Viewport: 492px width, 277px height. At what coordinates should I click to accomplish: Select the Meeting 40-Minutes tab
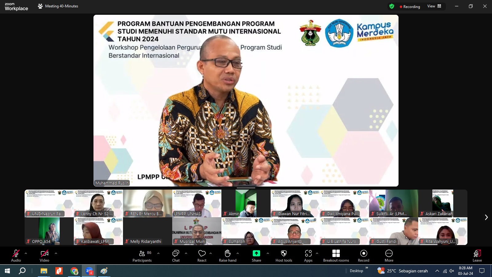point(58,6)
